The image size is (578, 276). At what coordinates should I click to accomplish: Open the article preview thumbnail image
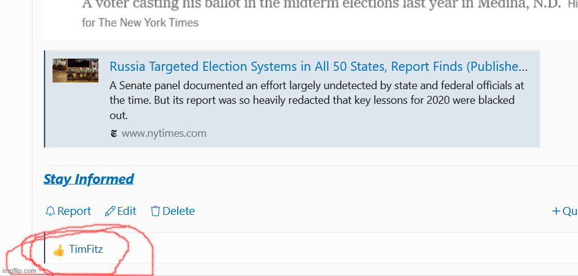click(75, 70)
